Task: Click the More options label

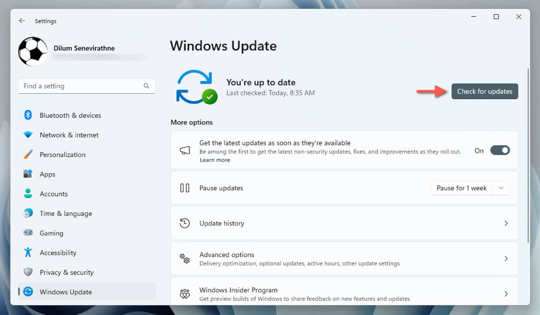Action: click(191, 122)
